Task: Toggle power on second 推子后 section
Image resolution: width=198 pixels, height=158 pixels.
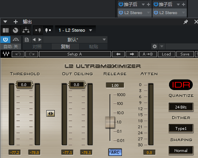Action: (156, 4)
